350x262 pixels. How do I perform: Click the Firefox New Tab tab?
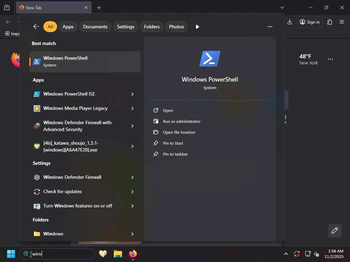click(x=54, y=8)
